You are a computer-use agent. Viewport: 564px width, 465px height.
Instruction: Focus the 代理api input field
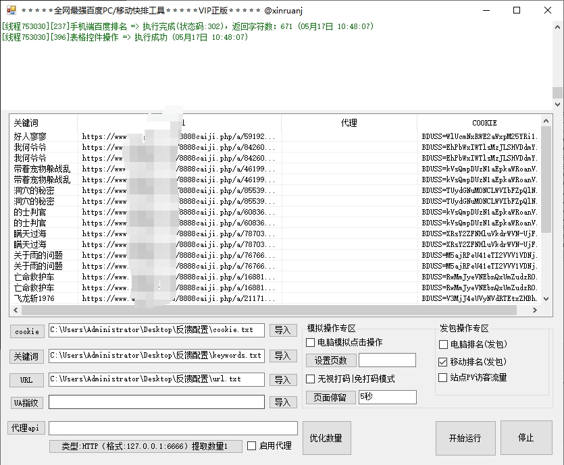[173, 428]
